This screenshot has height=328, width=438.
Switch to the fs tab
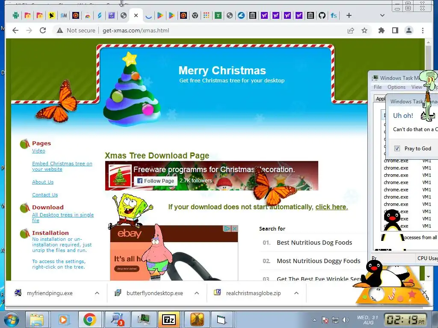(334, 16)
